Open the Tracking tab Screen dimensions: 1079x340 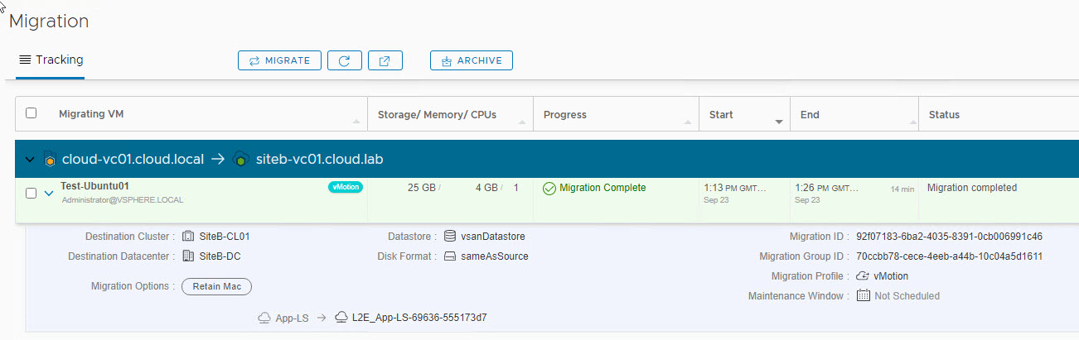coord(51,60)
